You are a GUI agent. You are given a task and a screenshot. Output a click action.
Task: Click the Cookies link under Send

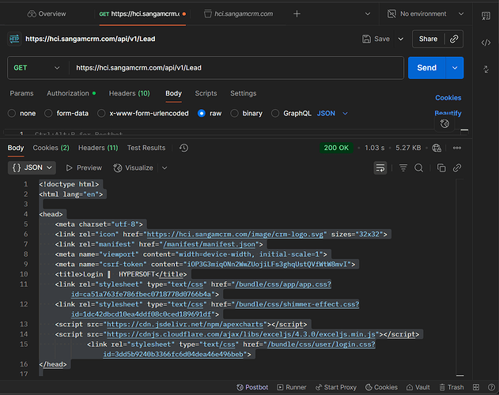pos(448,98)
